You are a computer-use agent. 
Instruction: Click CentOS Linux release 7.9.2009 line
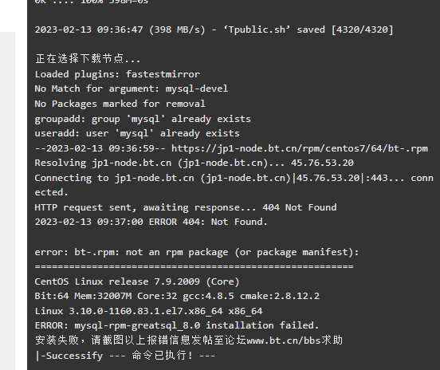[137, 281]
